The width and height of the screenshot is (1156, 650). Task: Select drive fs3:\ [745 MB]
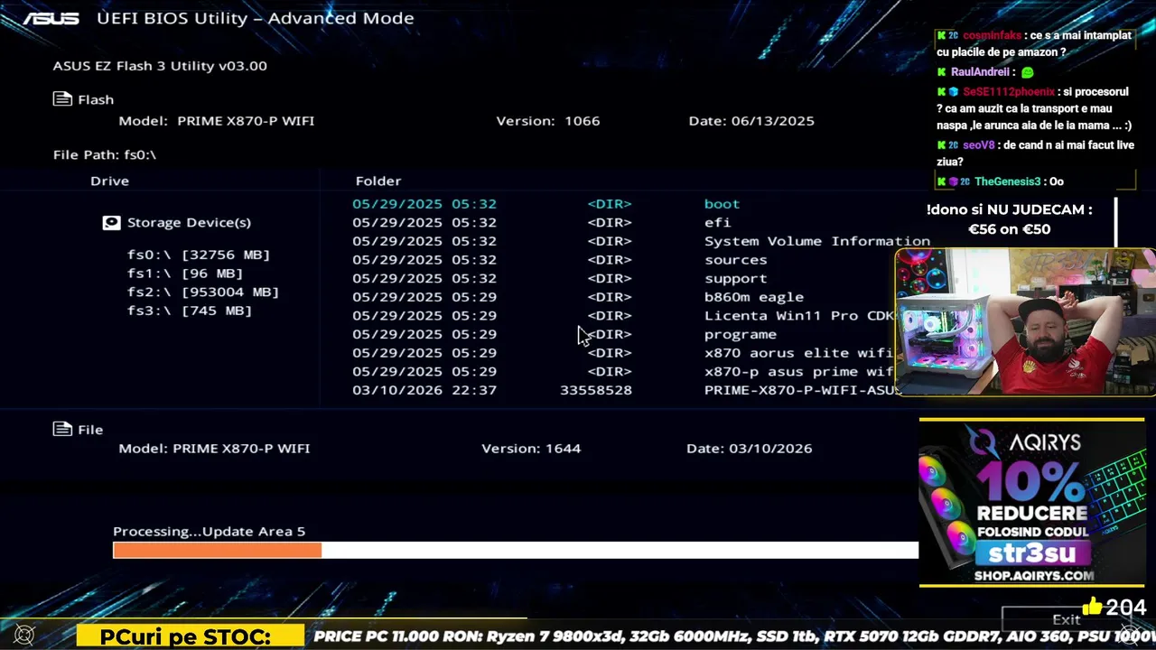click(190, 311)
